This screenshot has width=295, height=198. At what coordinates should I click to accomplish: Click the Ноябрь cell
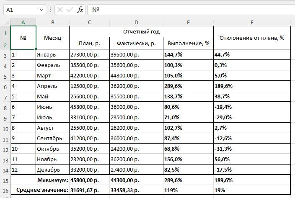(53, 159)
